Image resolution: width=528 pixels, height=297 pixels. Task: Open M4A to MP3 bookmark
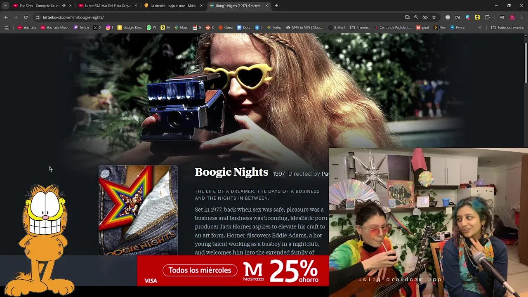click(304, 28)
